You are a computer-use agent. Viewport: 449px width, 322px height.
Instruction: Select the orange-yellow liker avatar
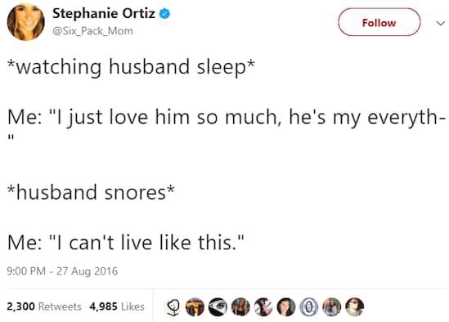click(195, 306)
